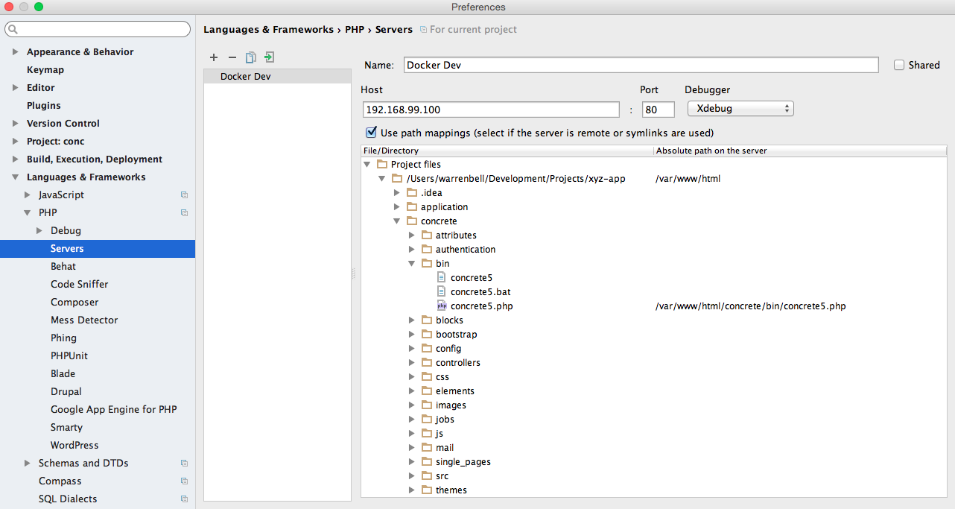Click the concrete5.bat file icon
955x509 pixels.
442,292
